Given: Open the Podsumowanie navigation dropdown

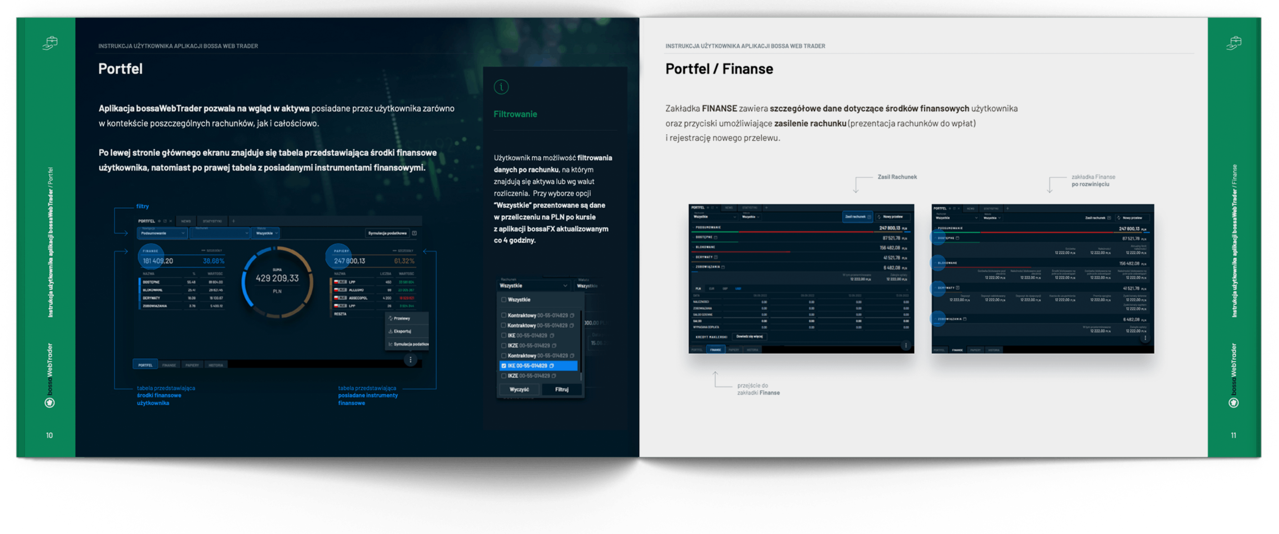Looking at the screenshot, I should click(x=162, y=233).
